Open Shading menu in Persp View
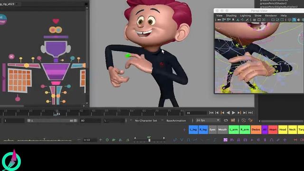Viewport: 304px width, 171px height. coord(231,16)
